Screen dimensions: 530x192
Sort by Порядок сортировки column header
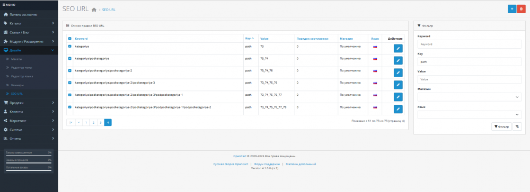312,39
